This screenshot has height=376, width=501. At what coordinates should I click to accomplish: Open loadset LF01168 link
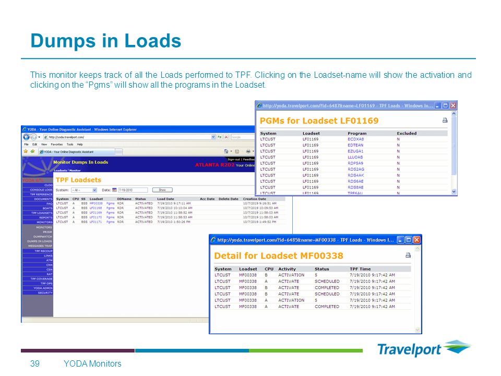pyautogui.click(x=96, y=208)
